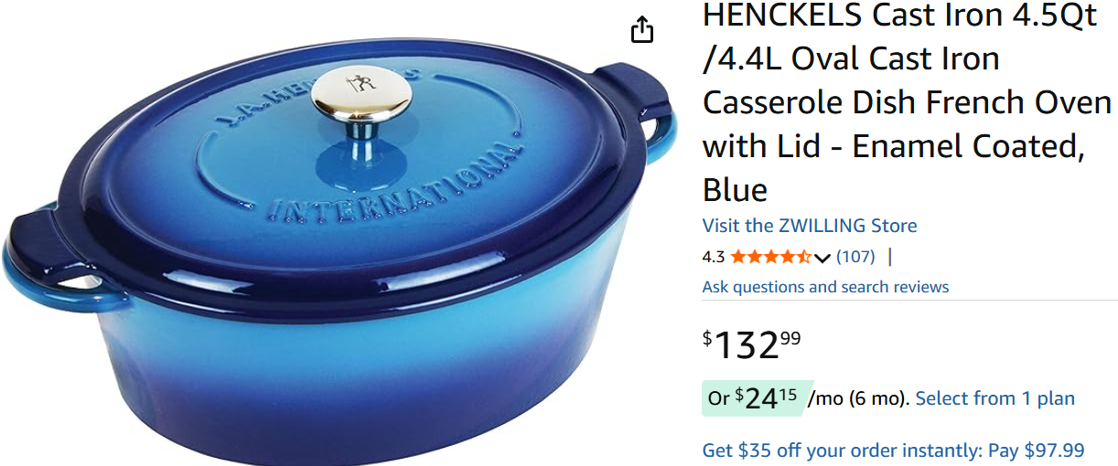Click the 4.3 rating number
Viewport: 1118px width, 466px height.
(x=714, y=258)
